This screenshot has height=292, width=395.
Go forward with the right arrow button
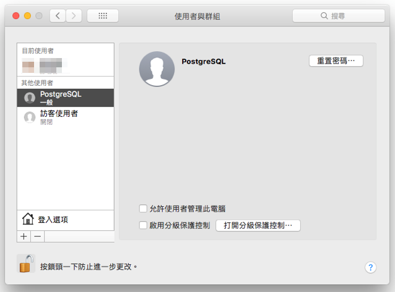[74, 16]
